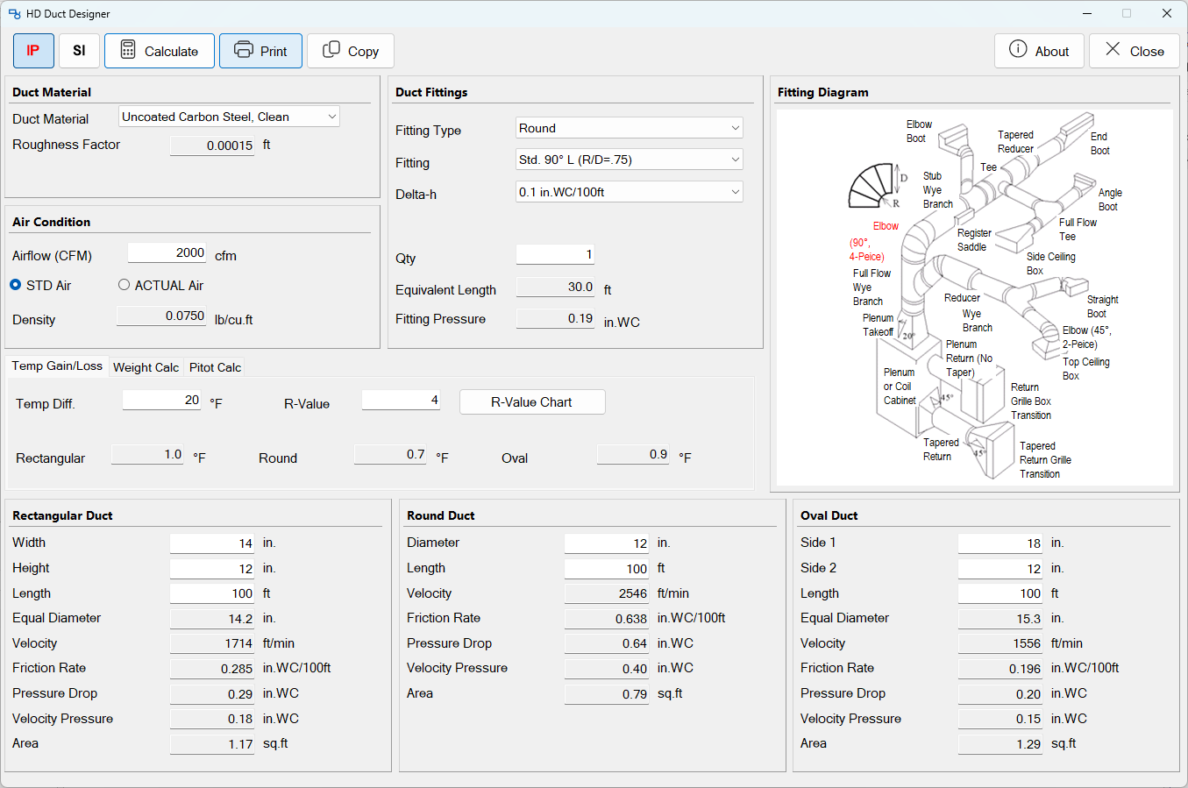The height and width of the screenshot is (788, 1188).
Task: Open the R-Value Chart
Action: click(532, 402)
